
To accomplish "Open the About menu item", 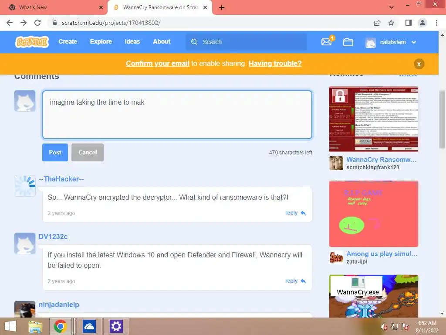I will 162,41.
